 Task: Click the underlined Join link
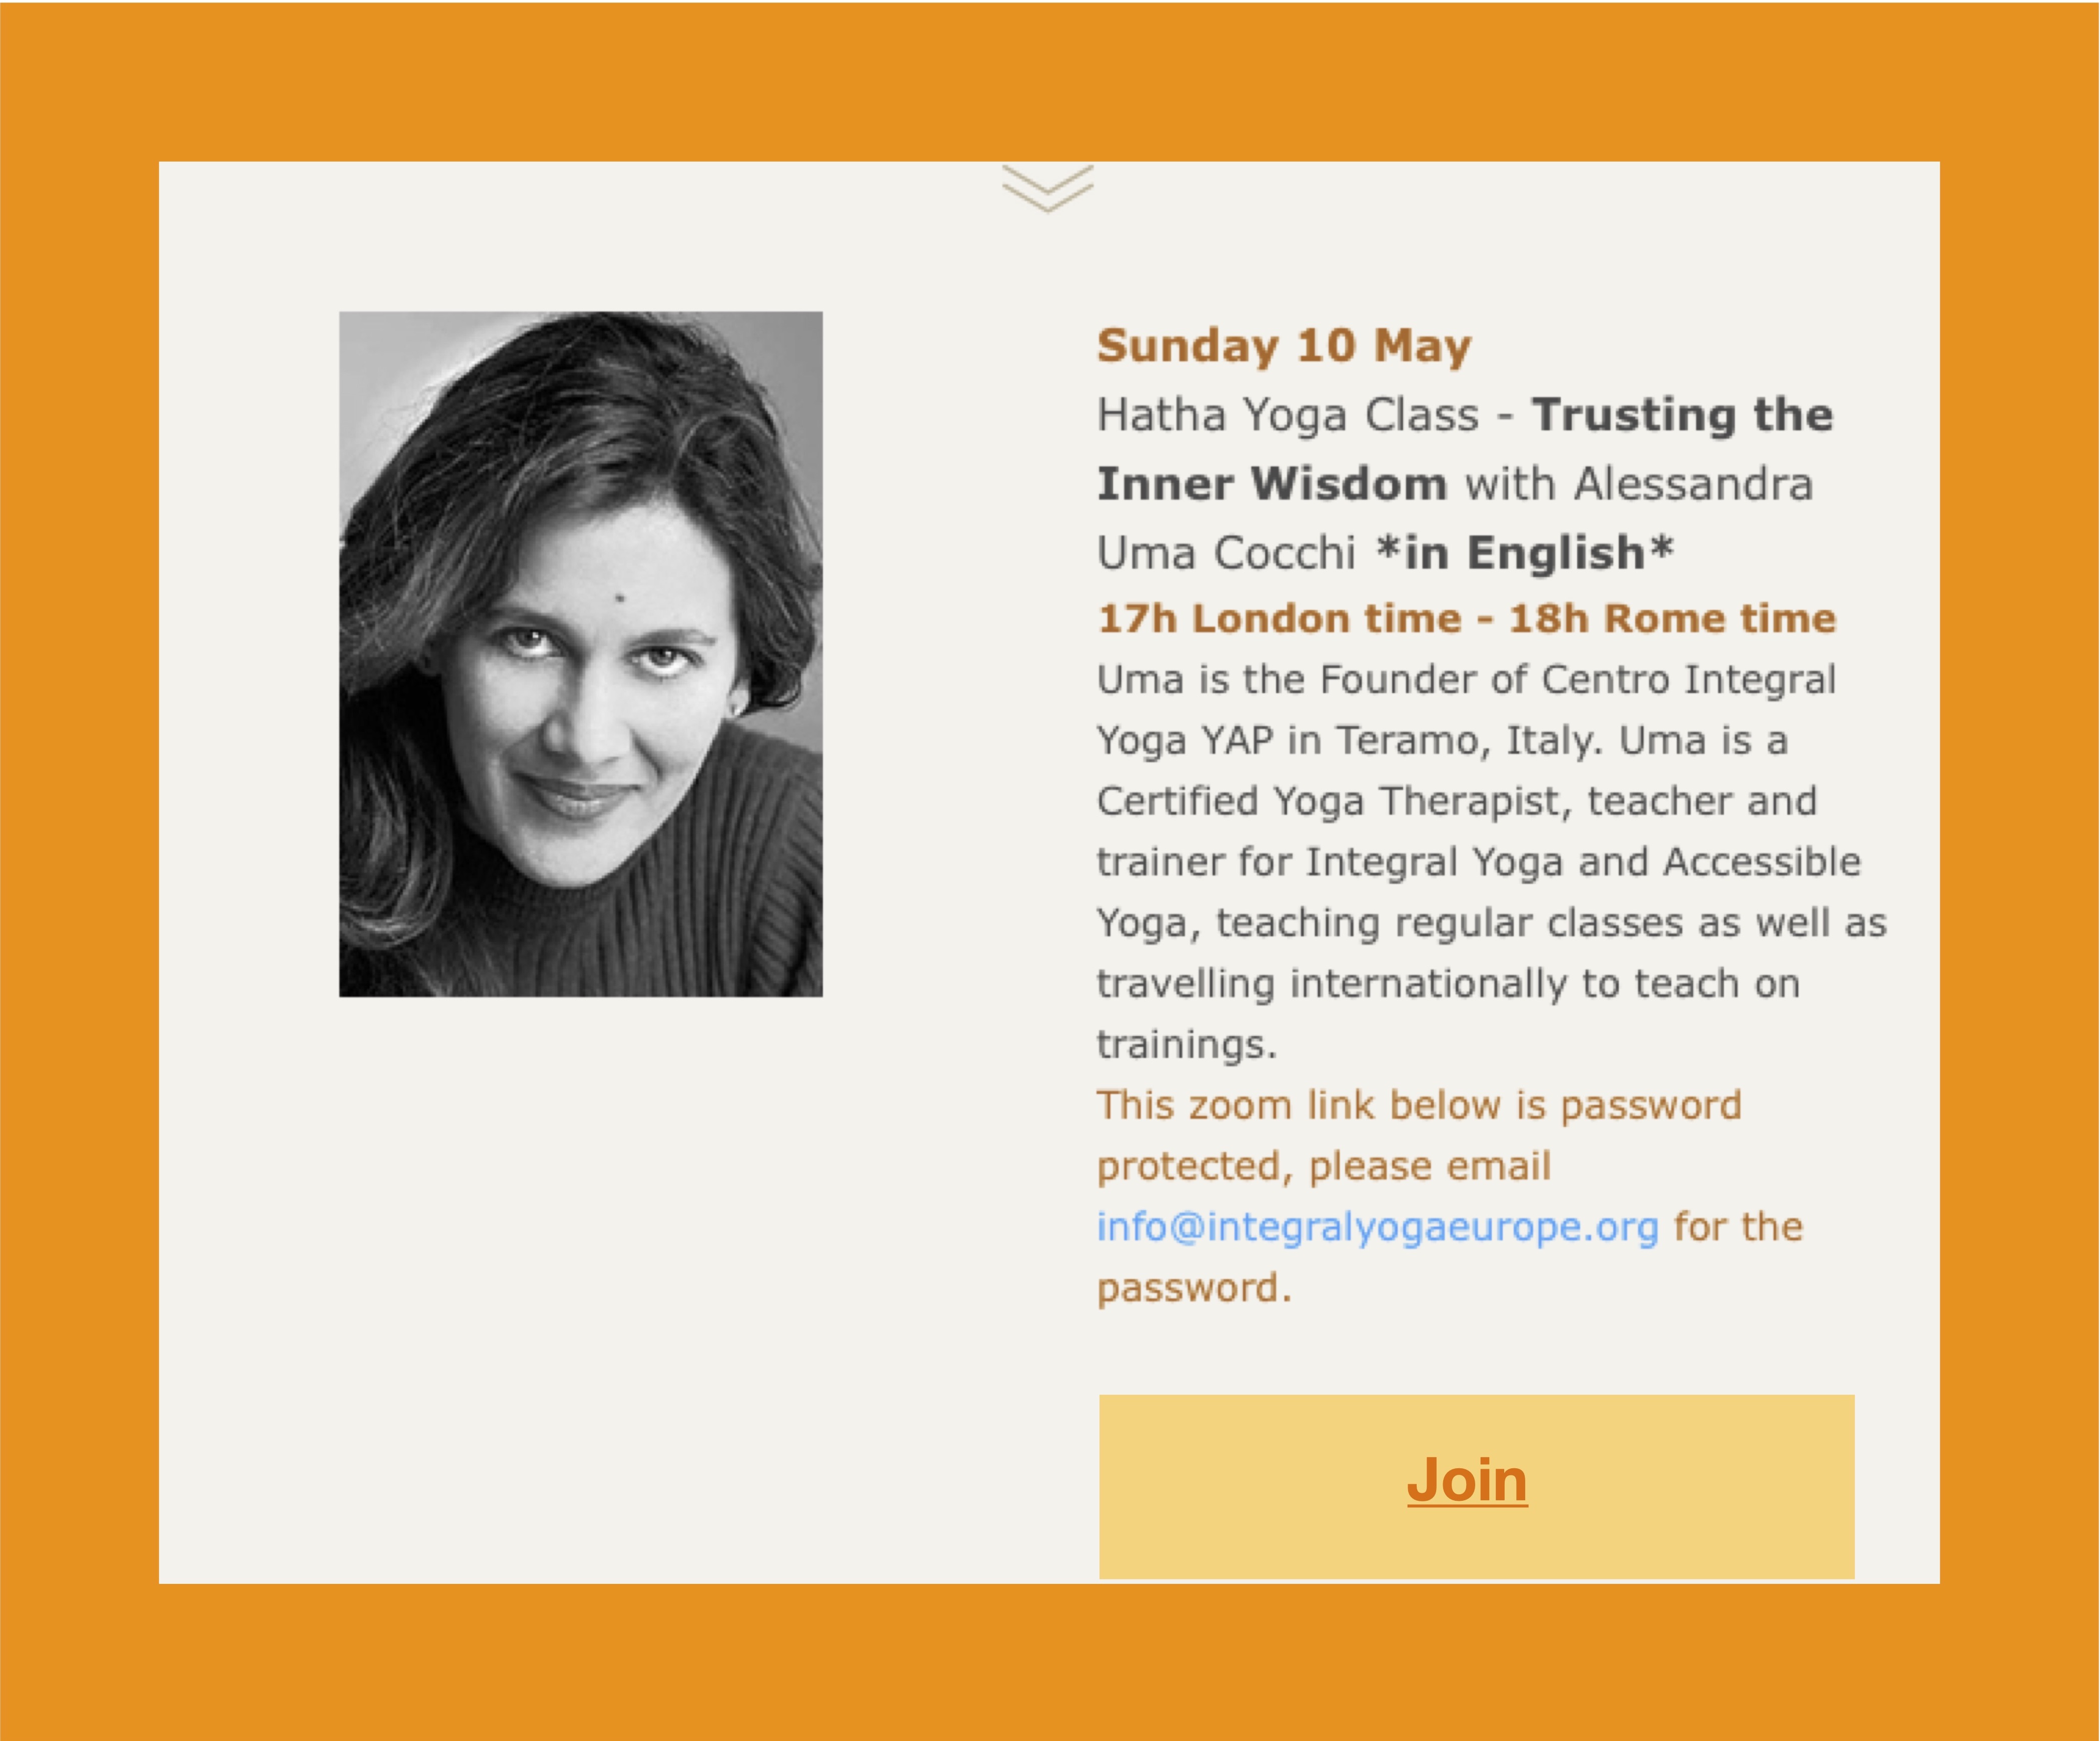1467,1480
